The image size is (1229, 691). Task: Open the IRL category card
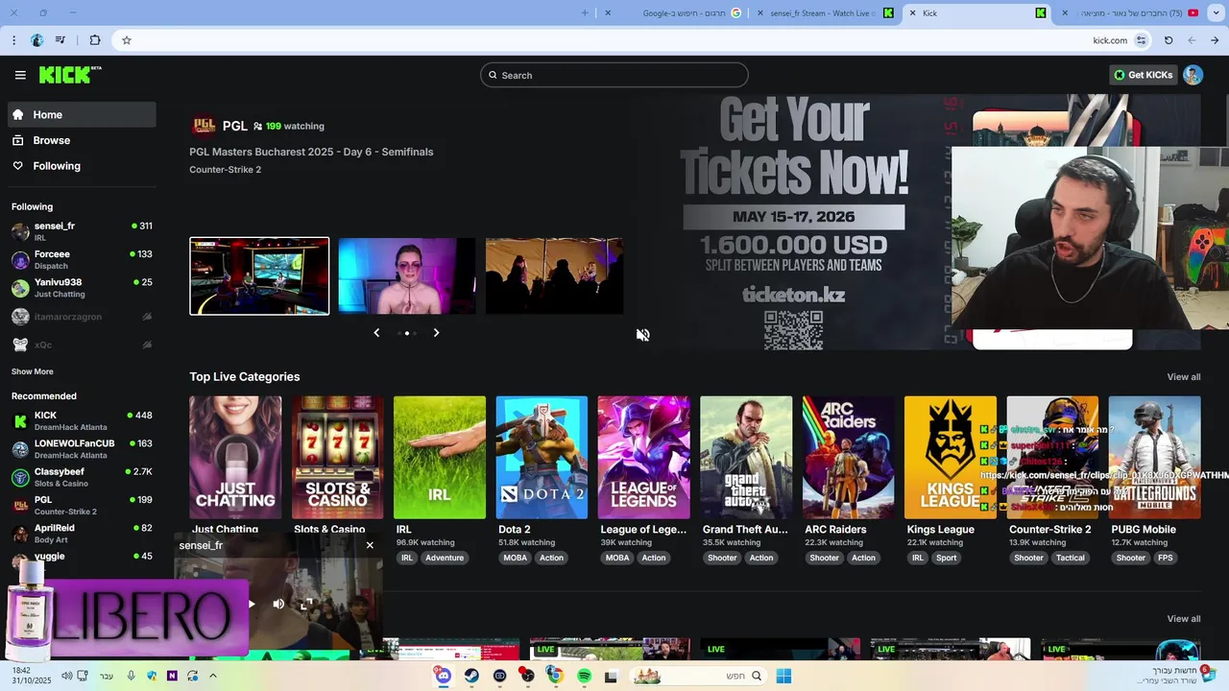(440, 458)
